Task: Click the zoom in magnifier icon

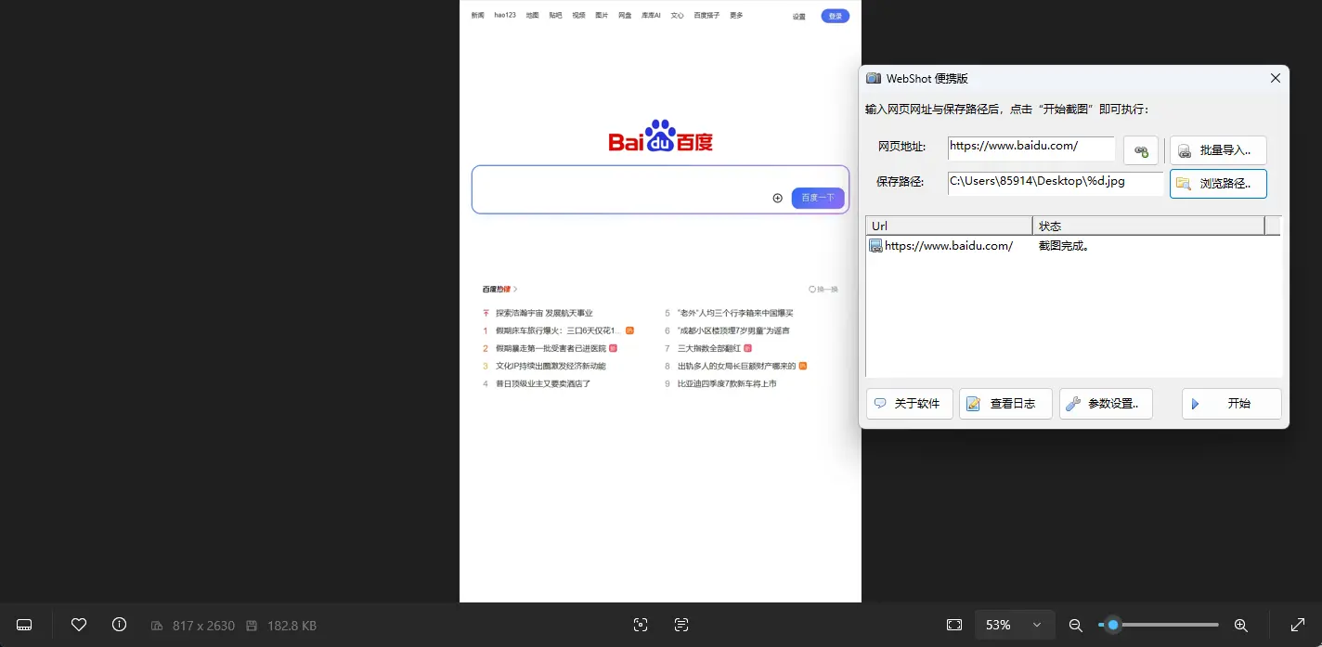Action: coord(1241,625)
